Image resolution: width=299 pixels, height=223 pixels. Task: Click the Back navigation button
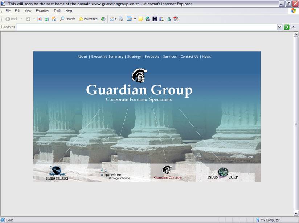(x=12, y=19)
